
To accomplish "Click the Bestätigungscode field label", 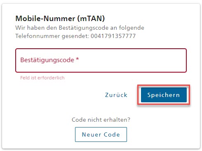I will tap(47, 60).
